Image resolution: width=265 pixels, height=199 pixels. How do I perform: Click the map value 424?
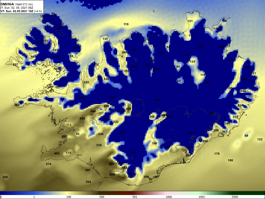point(82,118)
